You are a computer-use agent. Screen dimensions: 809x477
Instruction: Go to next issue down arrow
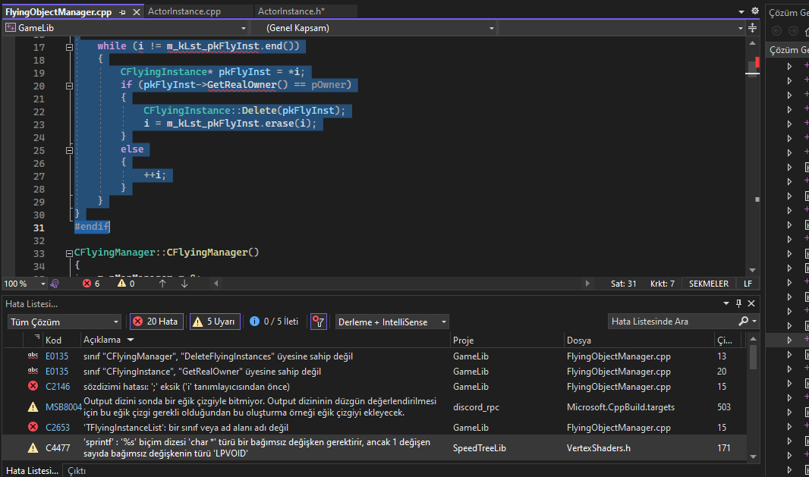(x=184, y=284)
